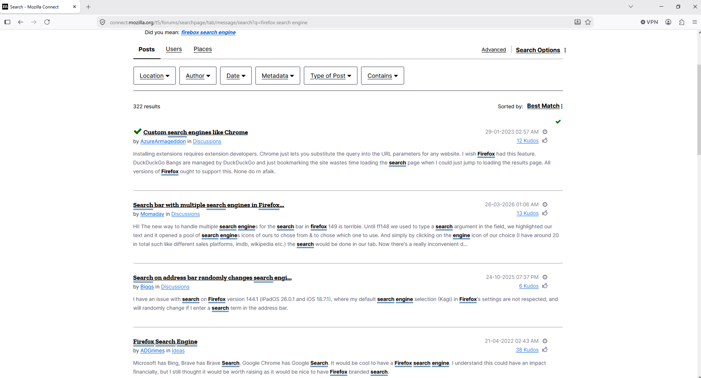
Task: Expand the Author filter dropdown
Action: [198, 76]
